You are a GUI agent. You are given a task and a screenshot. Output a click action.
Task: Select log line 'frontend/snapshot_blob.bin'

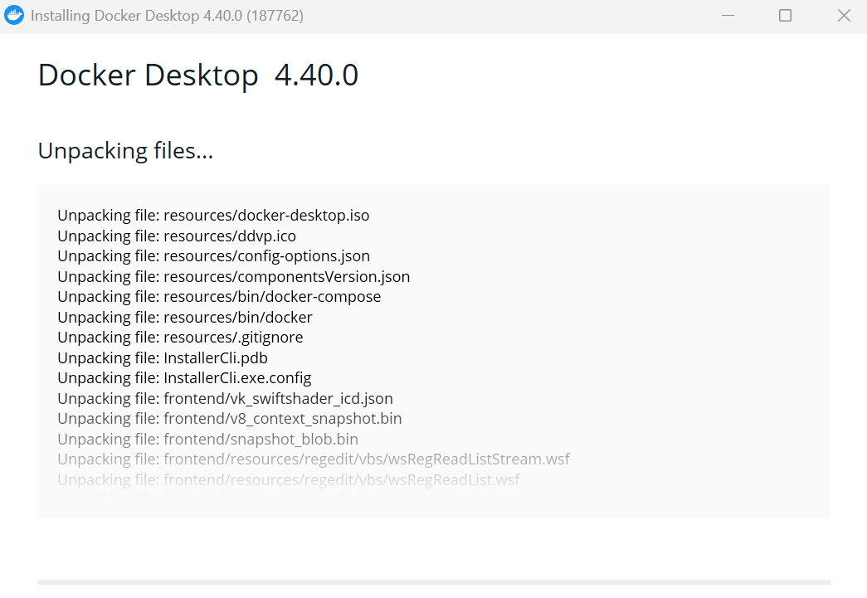click(208, 440)
